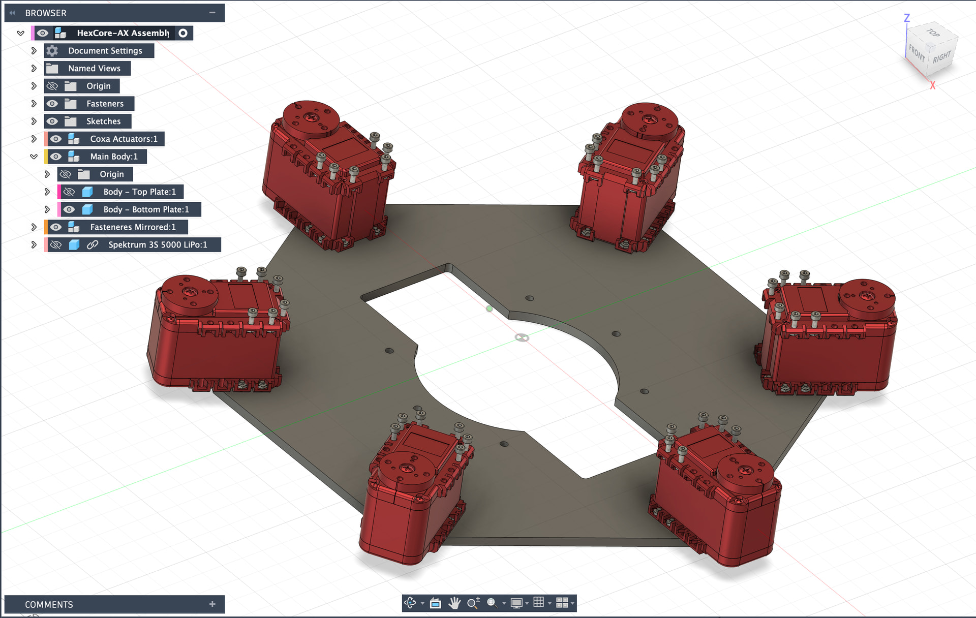
Task: Click Main Body:1 component icon
Action: click(74, 157)
